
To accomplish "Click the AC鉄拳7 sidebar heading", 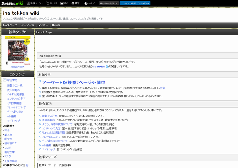I will click(8, 126).
